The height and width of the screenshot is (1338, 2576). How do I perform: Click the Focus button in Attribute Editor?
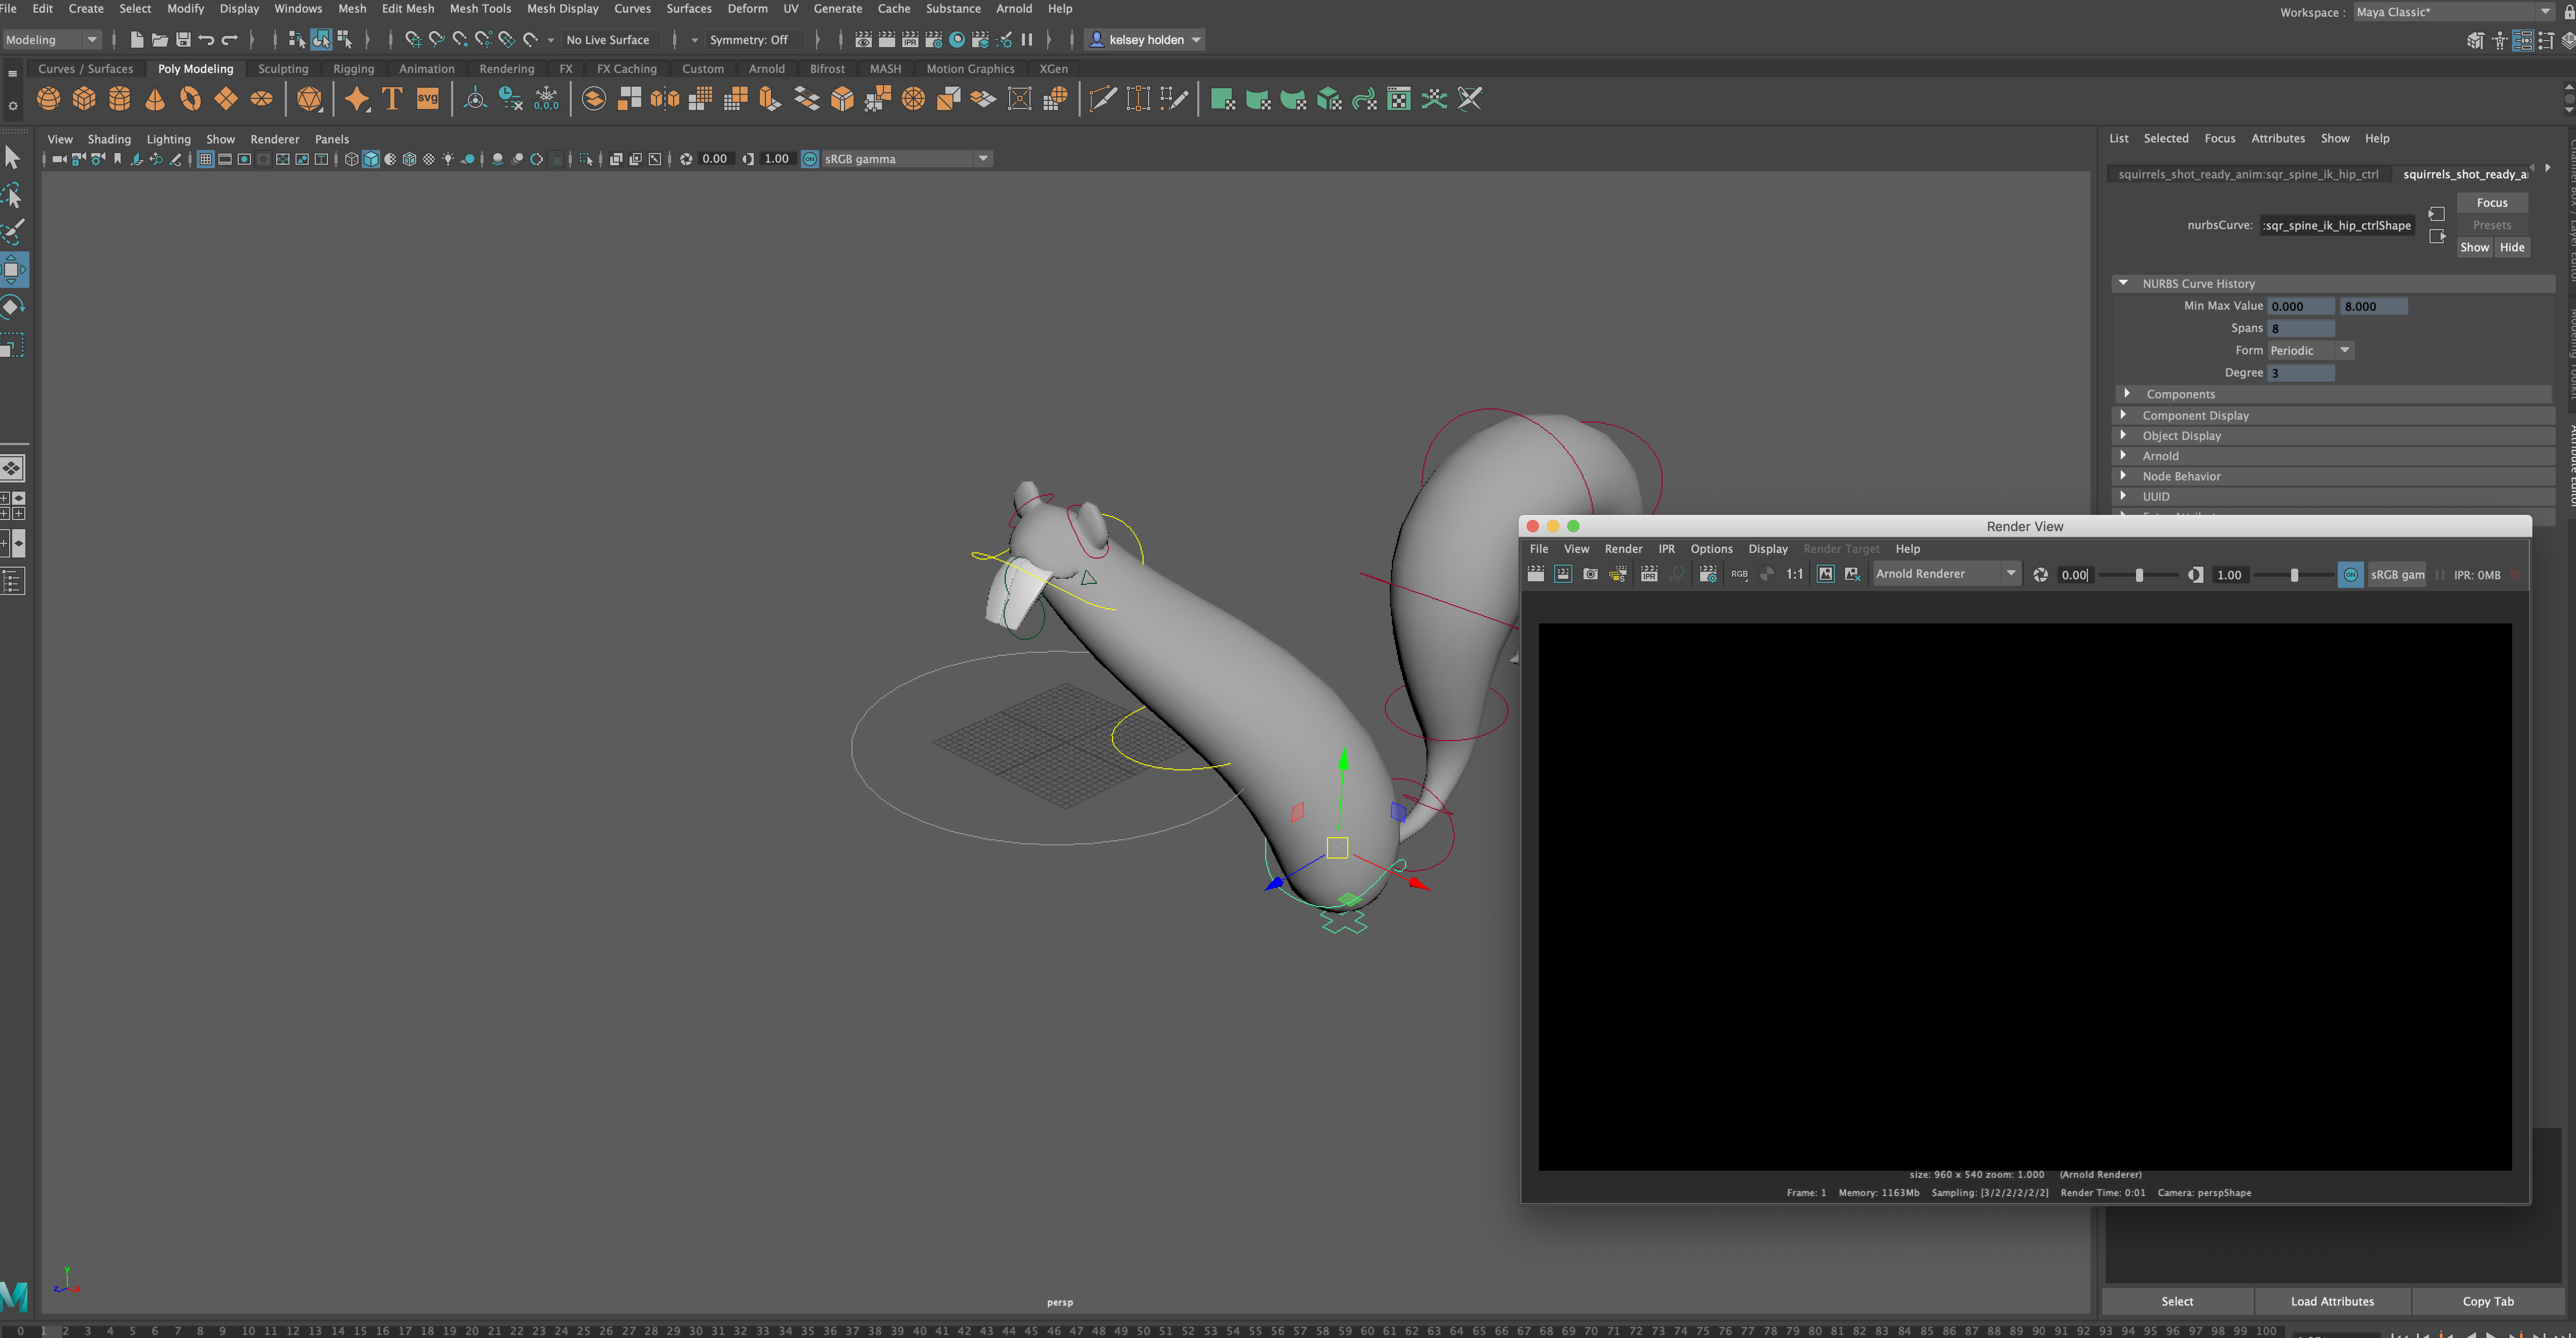point(2492,202)
